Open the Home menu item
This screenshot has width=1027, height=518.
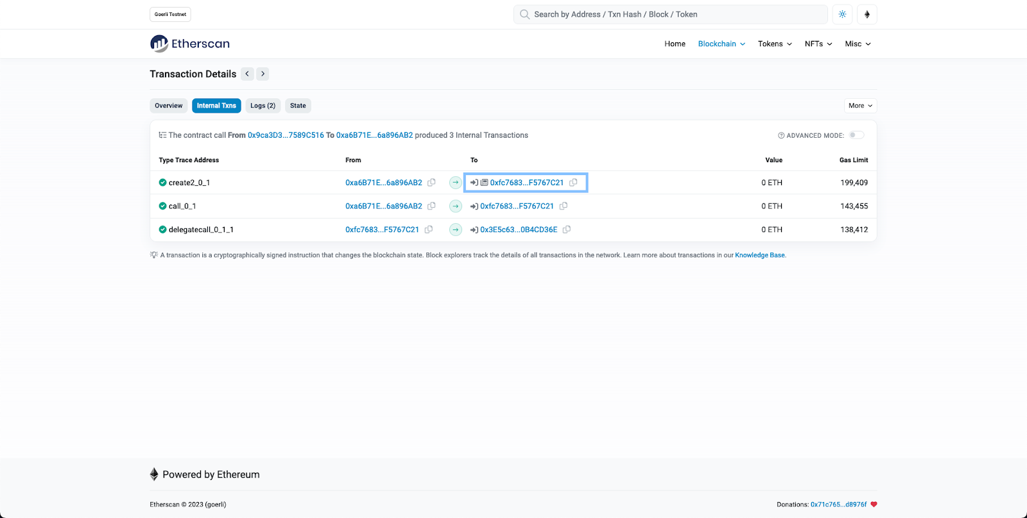pyautogui.click(x=675, y=44)
